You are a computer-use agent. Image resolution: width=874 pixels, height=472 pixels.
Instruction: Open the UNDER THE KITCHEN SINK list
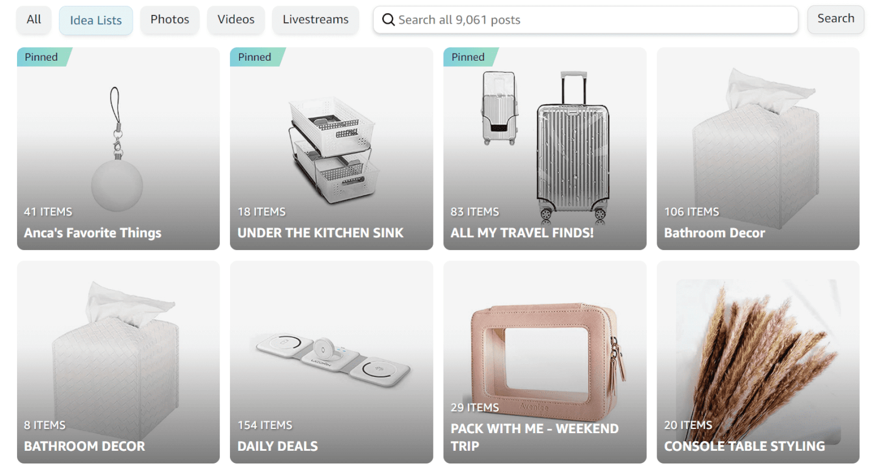[x=331, y=149]
